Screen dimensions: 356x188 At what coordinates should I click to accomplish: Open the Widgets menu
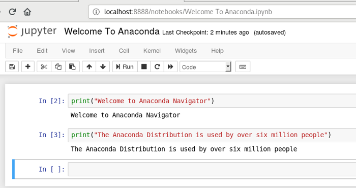pyautogui.click(x=186, y=51)
